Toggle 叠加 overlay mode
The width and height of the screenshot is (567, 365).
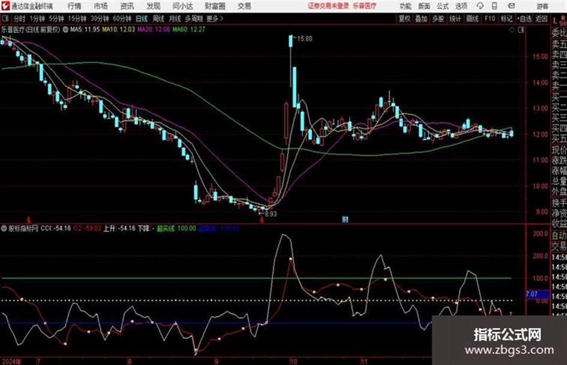click(x=421, y=19)
